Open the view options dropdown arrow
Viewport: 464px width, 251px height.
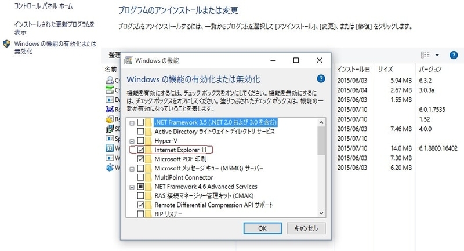[437, 55]
